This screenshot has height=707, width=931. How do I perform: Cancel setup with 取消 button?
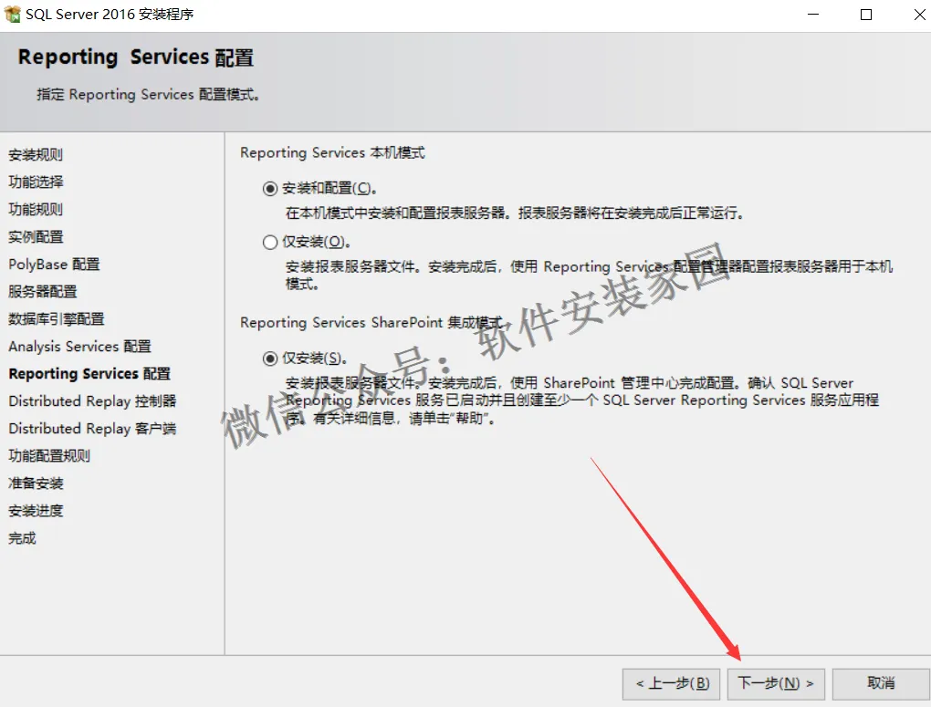tap(881, 684)
